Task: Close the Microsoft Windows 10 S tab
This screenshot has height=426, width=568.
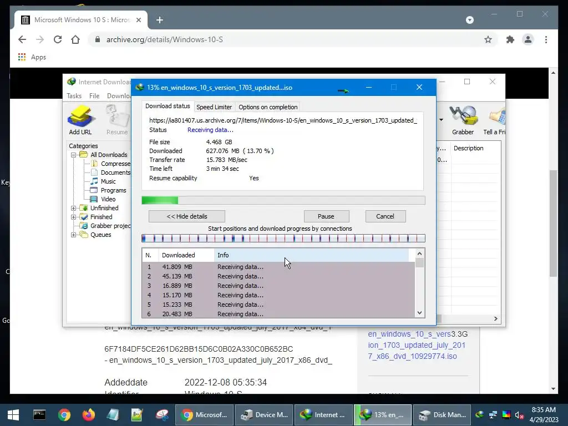Action: (138, 20)
